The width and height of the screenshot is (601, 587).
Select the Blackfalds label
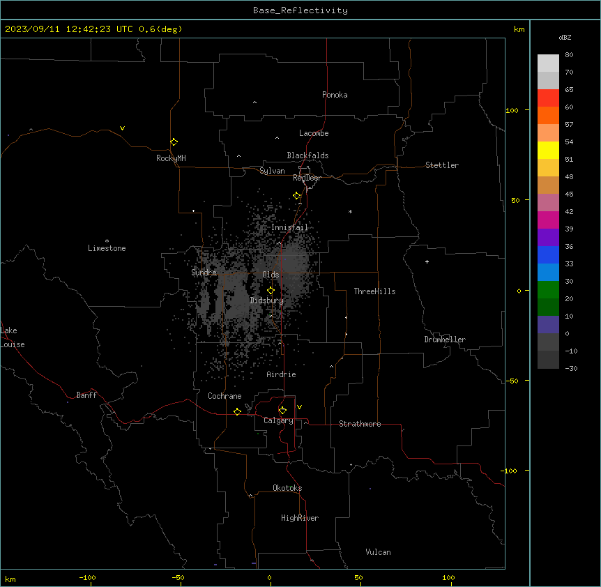(307, 155)
